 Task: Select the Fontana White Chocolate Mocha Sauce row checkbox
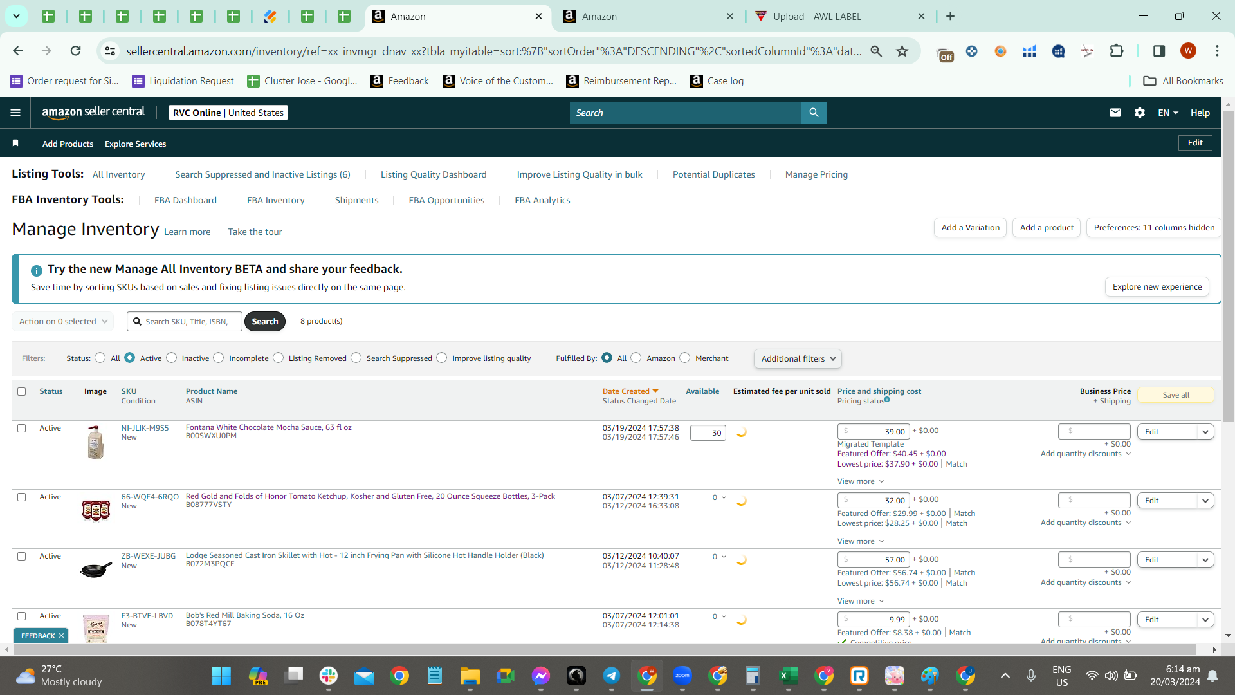[22, 428]
